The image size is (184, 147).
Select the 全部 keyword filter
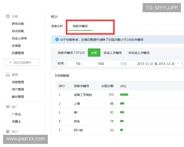click(x=94, y=53)
